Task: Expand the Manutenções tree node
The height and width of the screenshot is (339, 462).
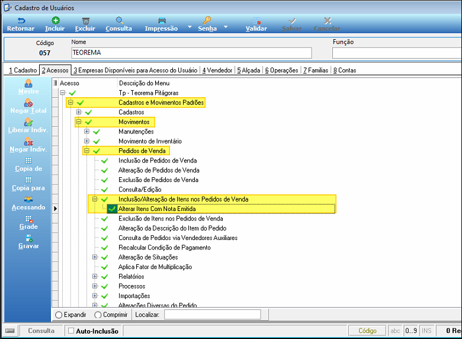Action: (x=86, y=132)
